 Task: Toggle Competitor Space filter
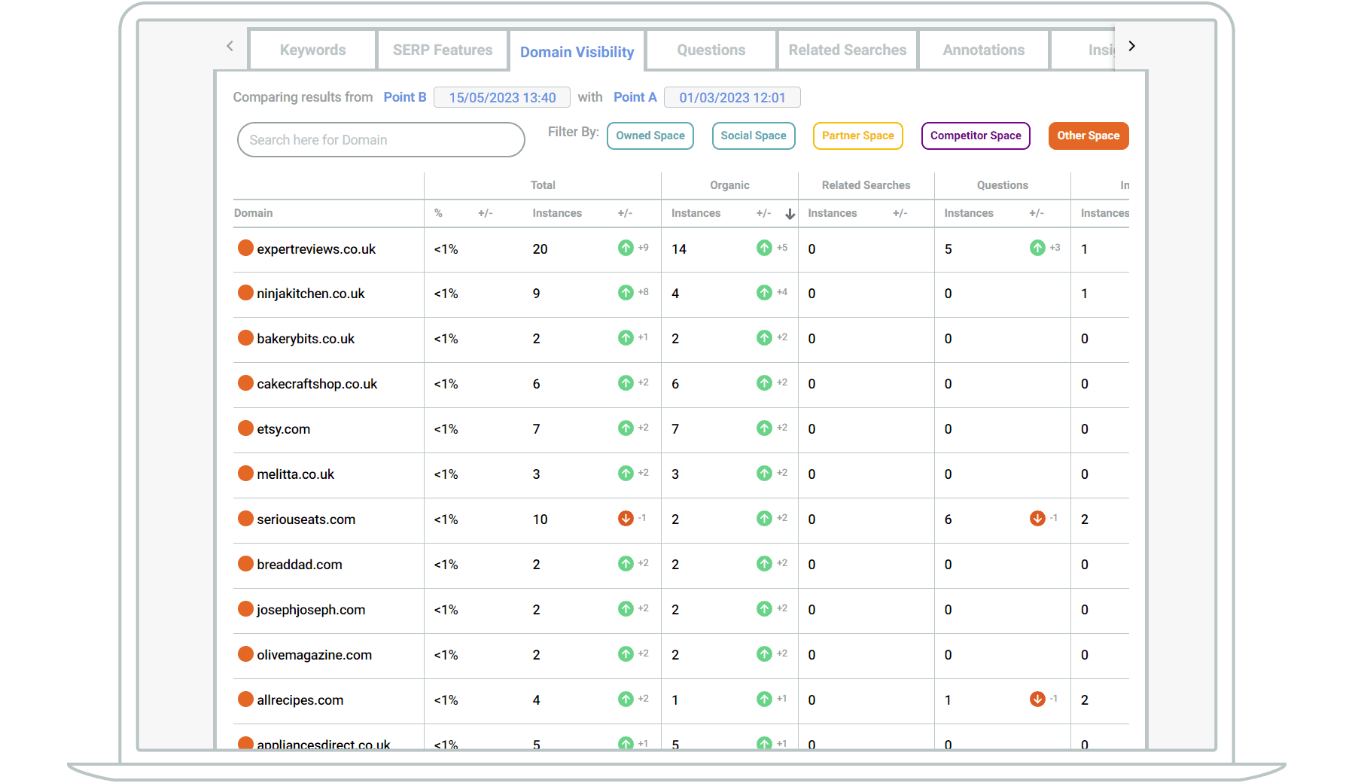coord(976,136)
